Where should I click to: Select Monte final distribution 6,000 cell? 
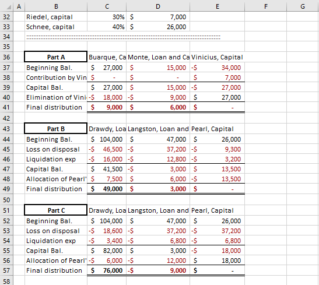click(158, 107)
